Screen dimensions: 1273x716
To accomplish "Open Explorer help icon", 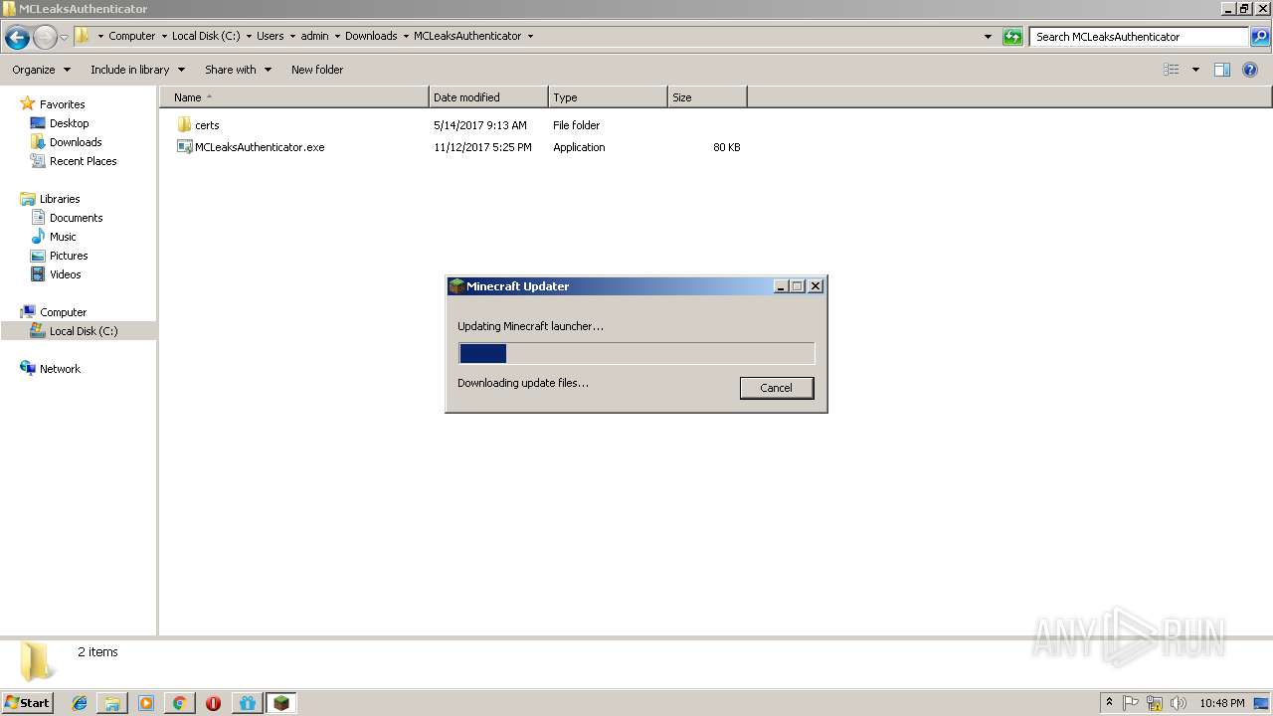I will (1250, 70).
